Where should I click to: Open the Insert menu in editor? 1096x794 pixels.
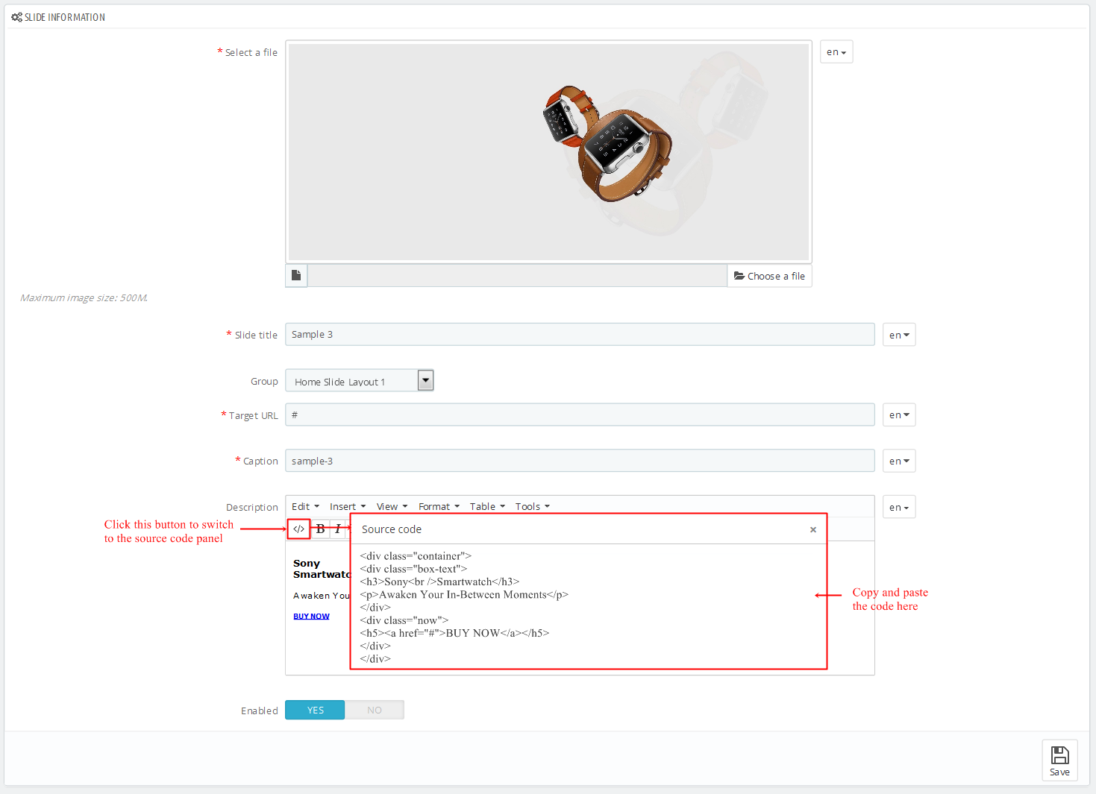click(348, 506)
